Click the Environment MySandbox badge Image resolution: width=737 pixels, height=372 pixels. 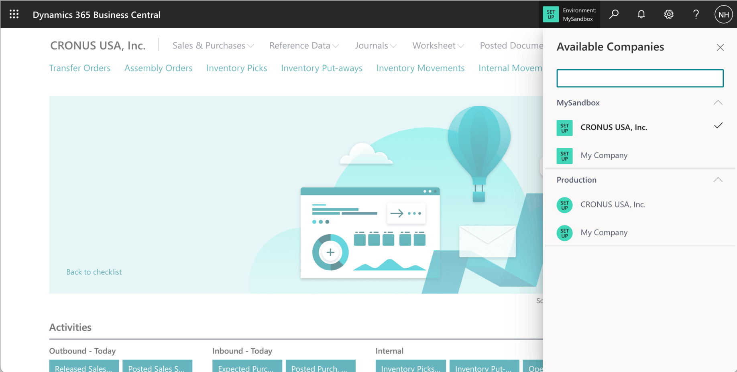[569, 14]
